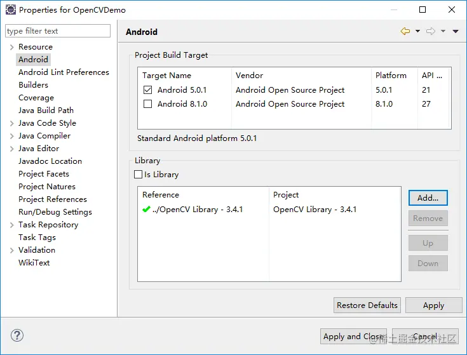
Task: Click the API column header
Action: [433, 76]
